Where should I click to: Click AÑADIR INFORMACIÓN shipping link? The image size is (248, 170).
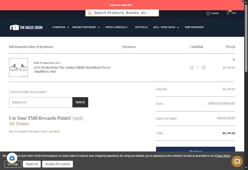click(222, 103)
